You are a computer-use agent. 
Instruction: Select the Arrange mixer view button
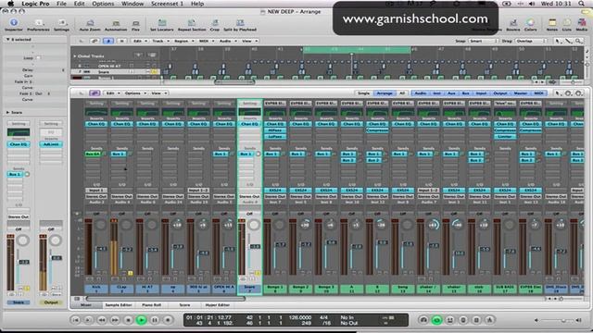point(385,93)
